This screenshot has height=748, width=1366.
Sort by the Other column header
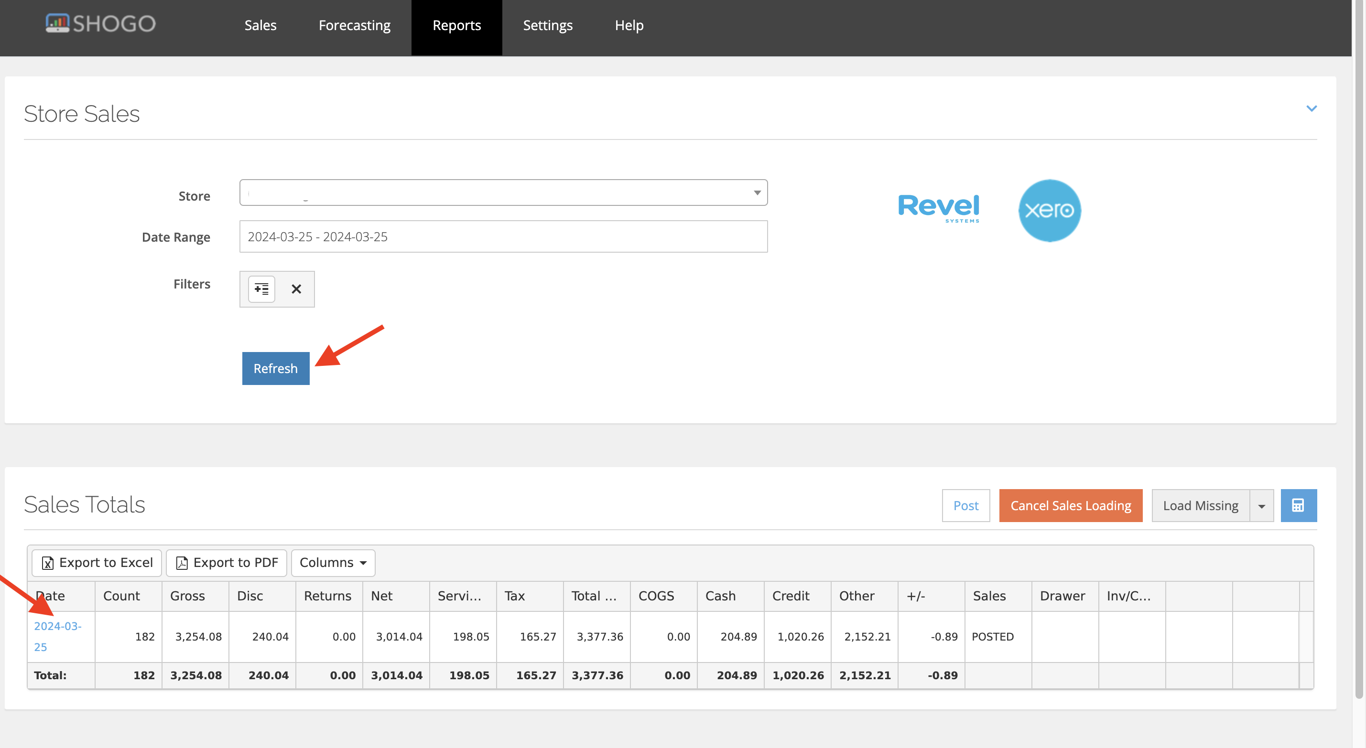pos(864,597)
